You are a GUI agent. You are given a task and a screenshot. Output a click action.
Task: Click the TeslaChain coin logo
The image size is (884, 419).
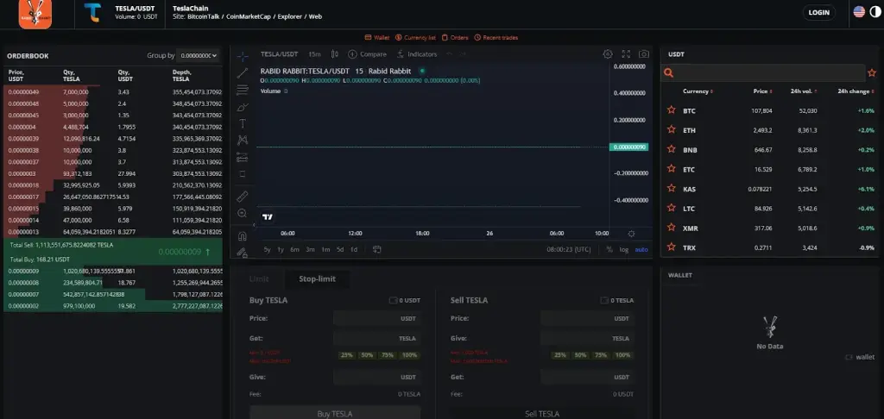click(92, 12)
